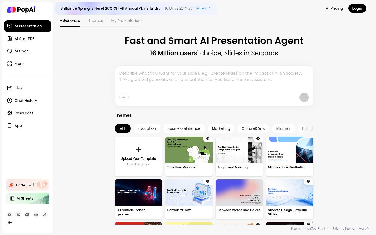
Task: Expand the More footer link
Action: [x=364, y=228]
